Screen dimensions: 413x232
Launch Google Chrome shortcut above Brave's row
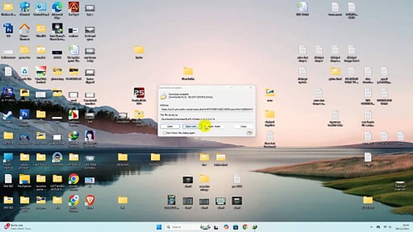pyautogui.click(x=74, y=179)
